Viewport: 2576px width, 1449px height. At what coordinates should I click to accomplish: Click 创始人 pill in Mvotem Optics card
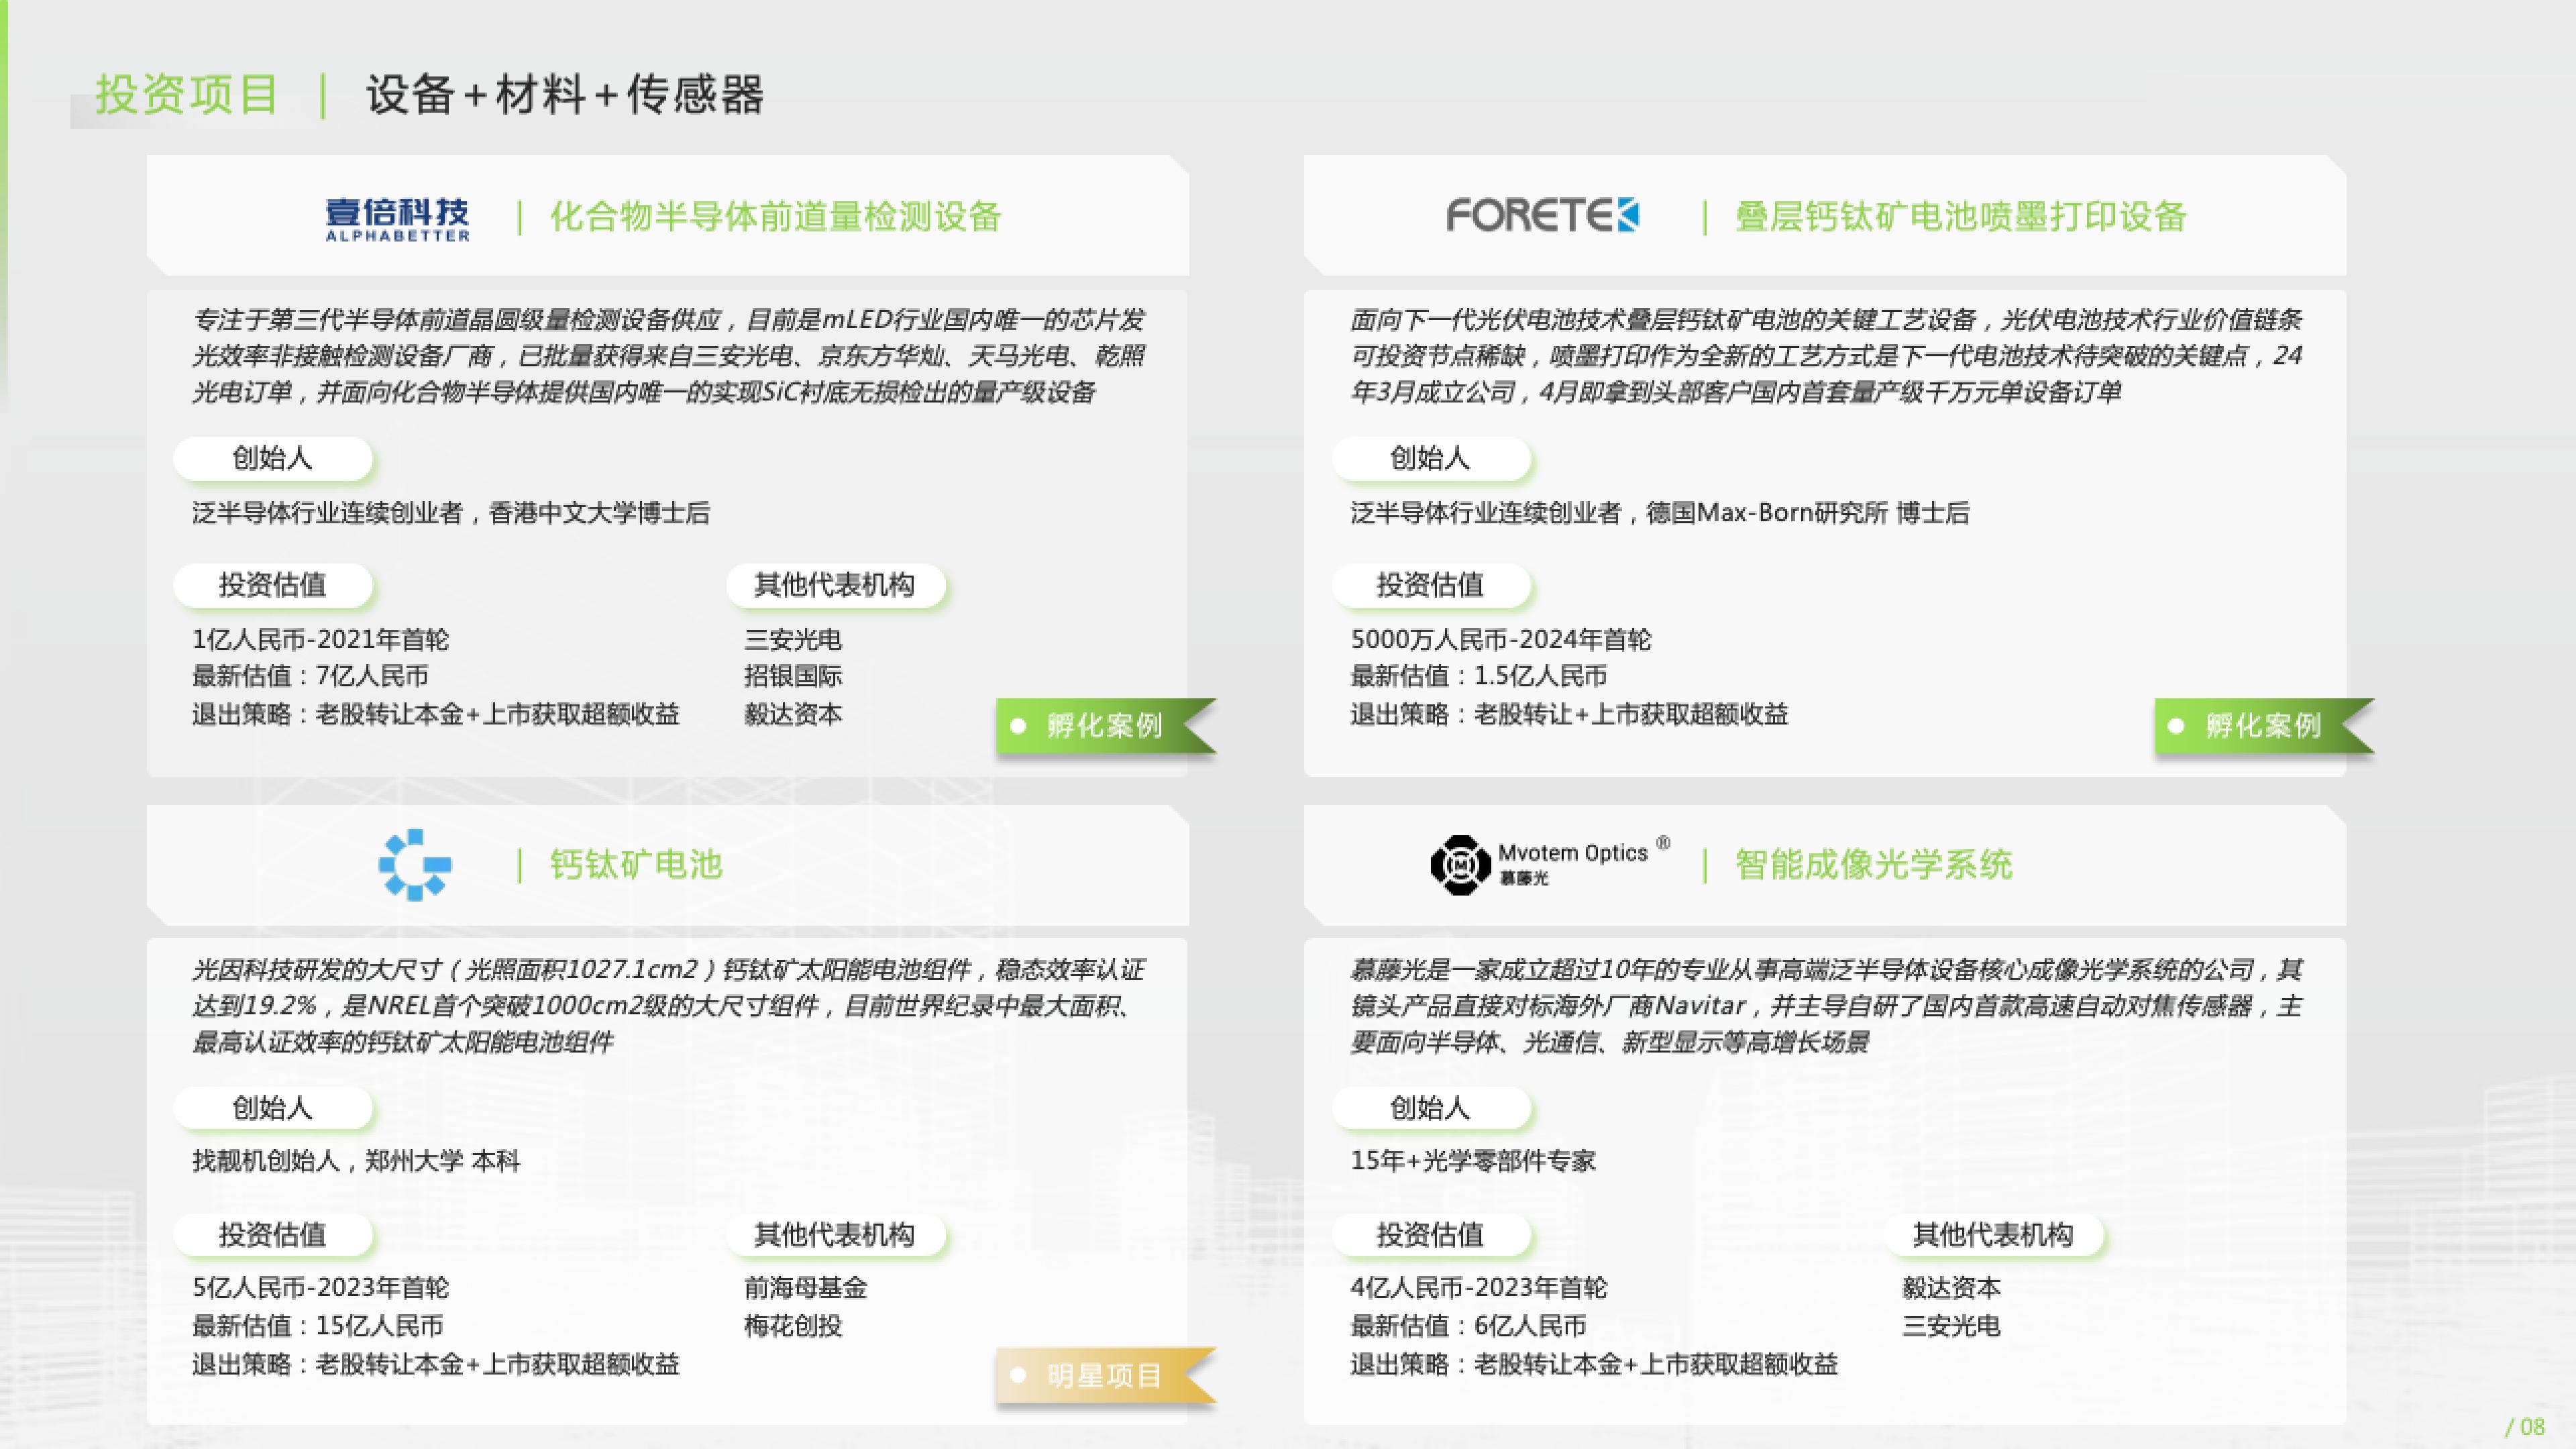tap(1430, 1108)
